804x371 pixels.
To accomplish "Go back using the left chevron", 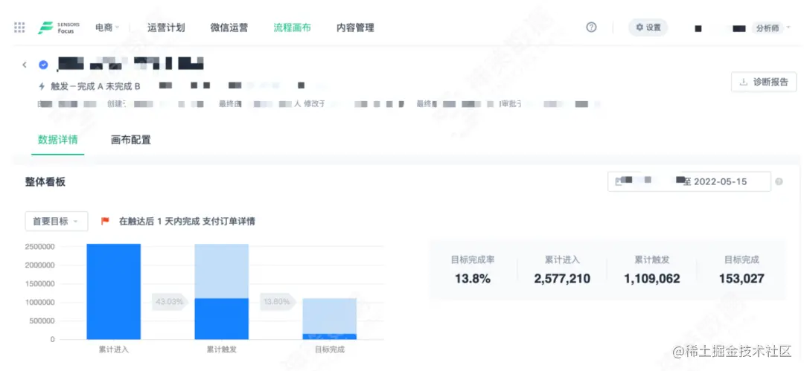I will [x=24, y=65].
